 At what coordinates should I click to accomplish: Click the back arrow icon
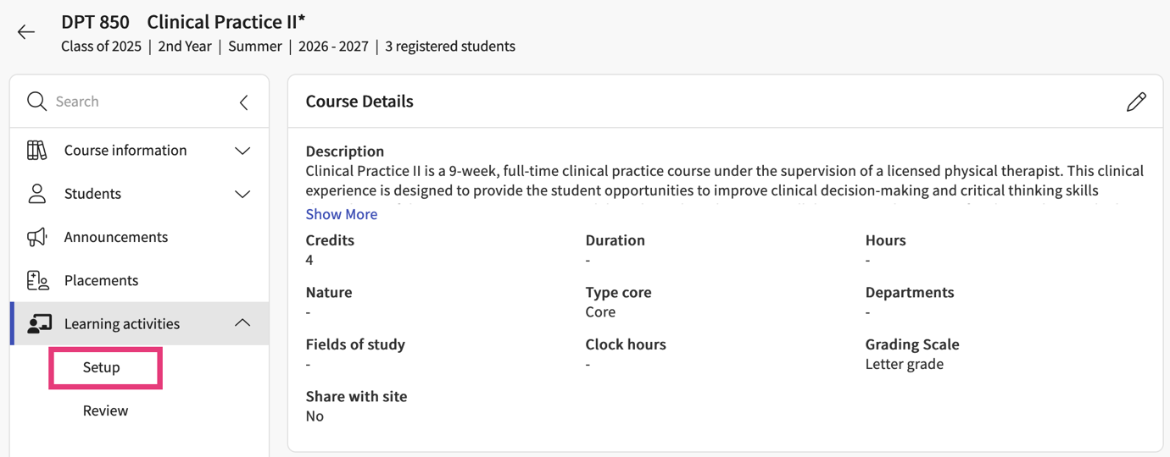coord(26,32)
